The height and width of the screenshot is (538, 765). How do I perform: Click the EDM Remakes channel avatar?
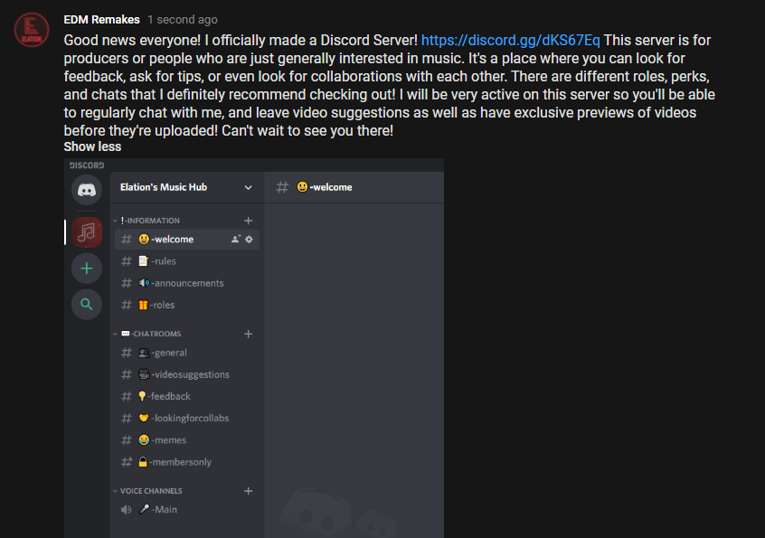click(x=32, y=30)
